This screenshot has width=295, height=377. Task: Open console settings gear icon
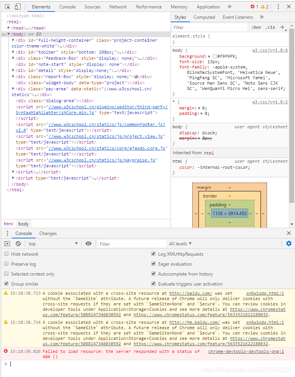289,243
